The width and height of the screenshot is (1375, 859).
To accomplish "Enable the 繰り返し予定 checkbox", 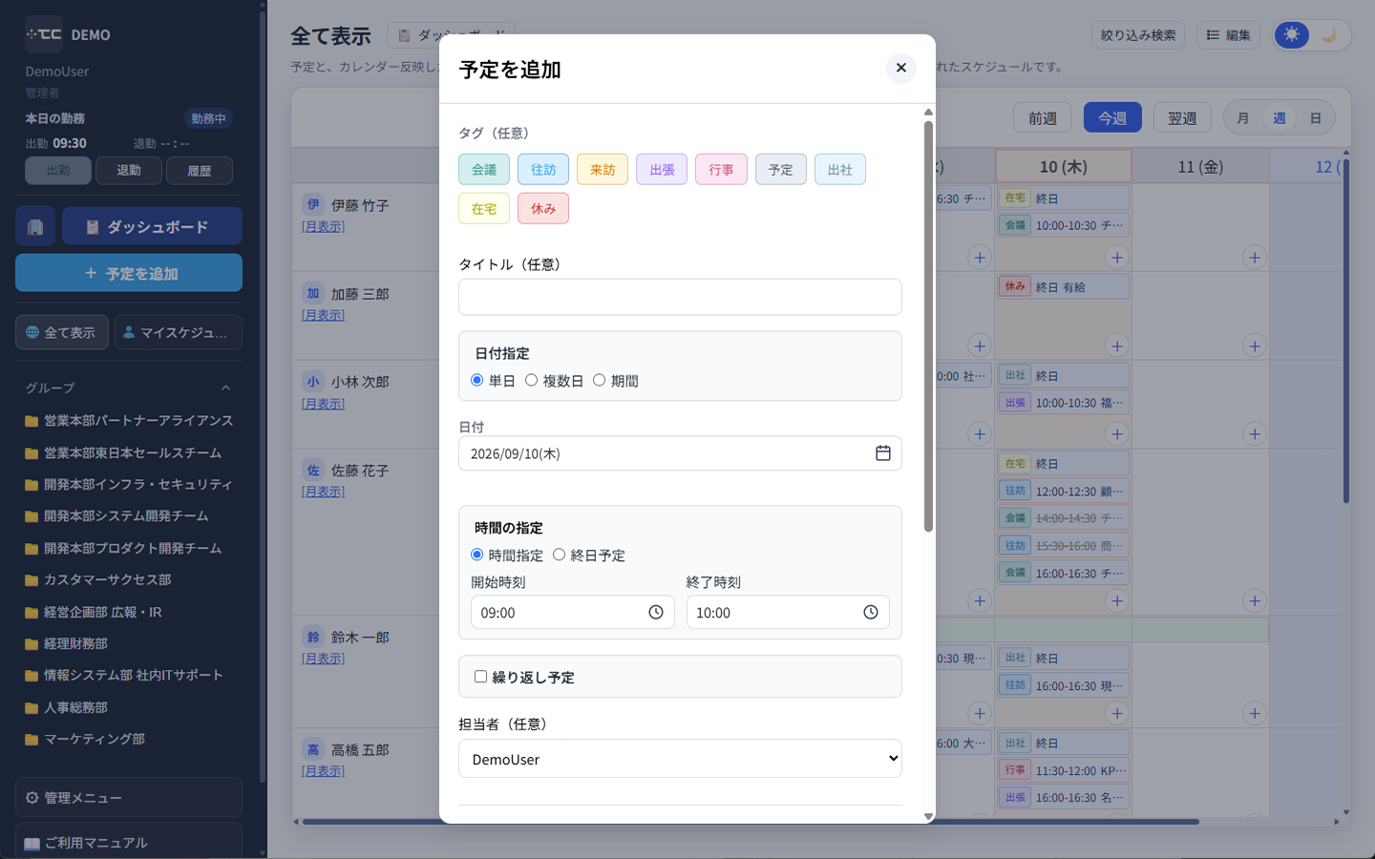I will (480, 676).
